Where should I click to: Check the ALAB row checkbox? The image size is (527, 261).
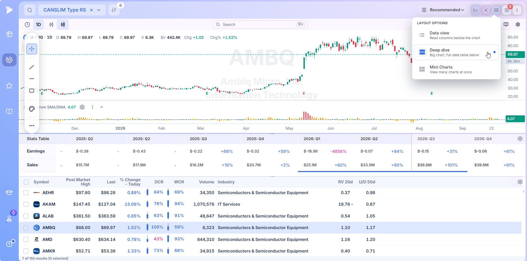point(26,216)
